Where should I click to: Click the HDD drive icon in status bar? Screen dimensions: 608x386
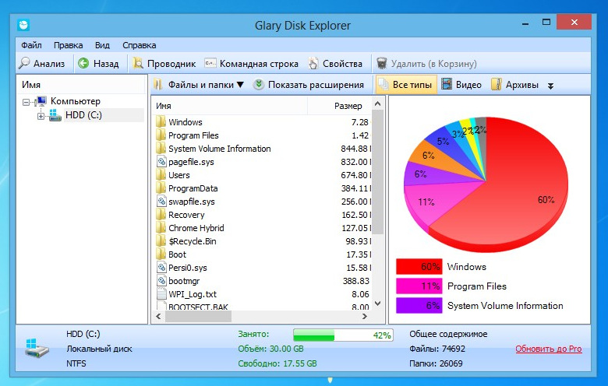[x=37, y=348]
